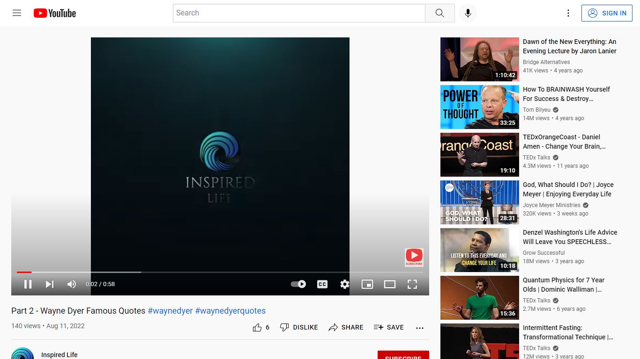This screenshot has height=359, width=640.
Task: Like this video with thumbs up
Action: click(261, 328)
